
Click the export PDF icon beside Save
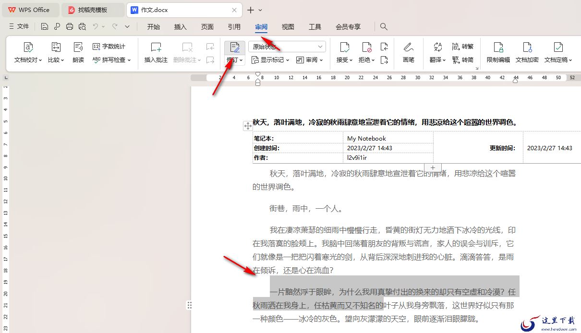pyautogui.click(x=57, y=26)
